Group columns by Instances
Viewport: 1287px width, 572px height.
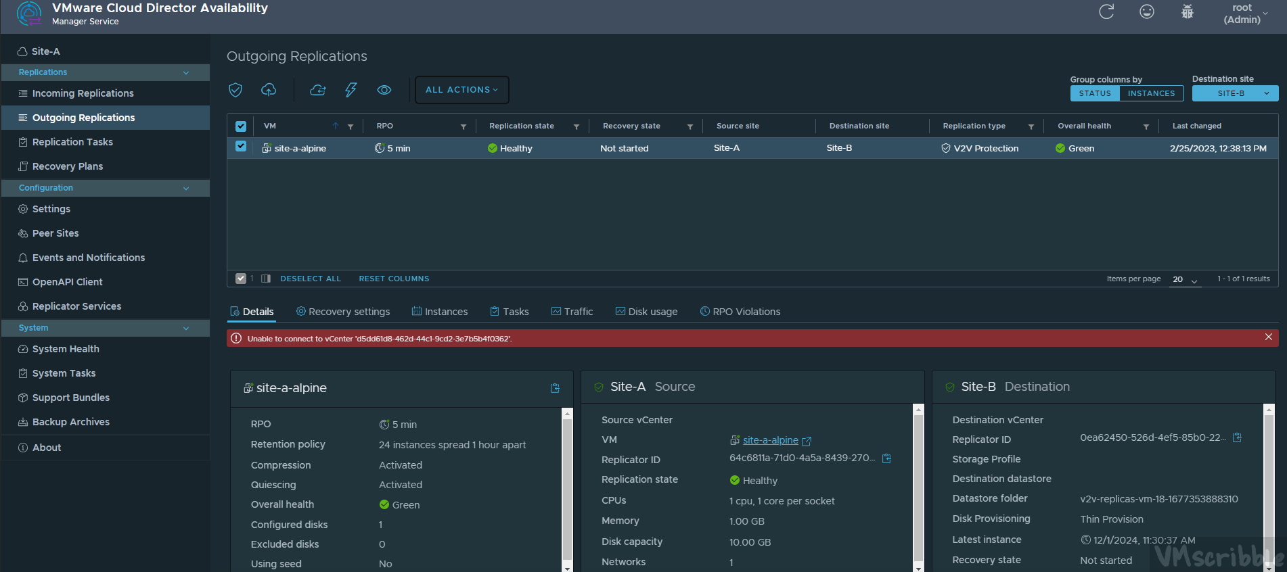1151,93
